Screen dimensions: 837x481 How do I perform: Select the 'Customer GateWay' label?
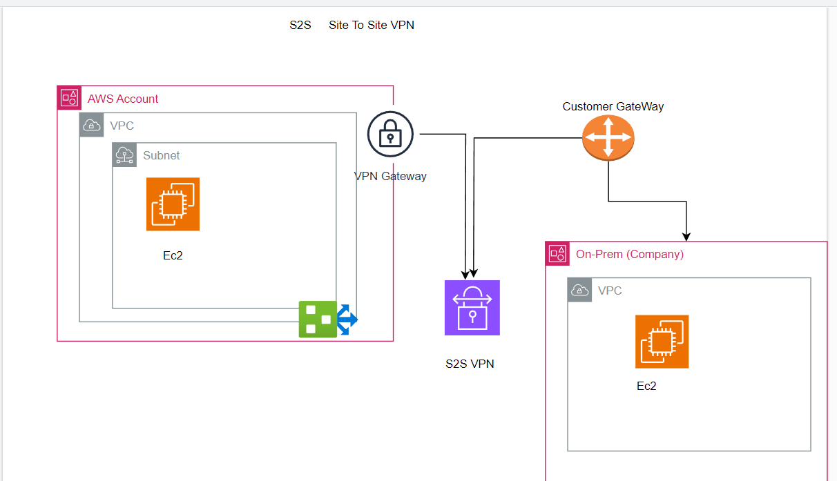click(613, 106)
